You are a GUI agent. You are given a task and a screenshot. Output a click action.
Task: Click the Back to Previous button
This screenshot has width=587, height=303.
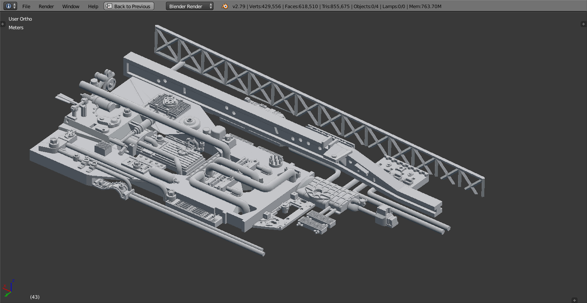(129, 6)
